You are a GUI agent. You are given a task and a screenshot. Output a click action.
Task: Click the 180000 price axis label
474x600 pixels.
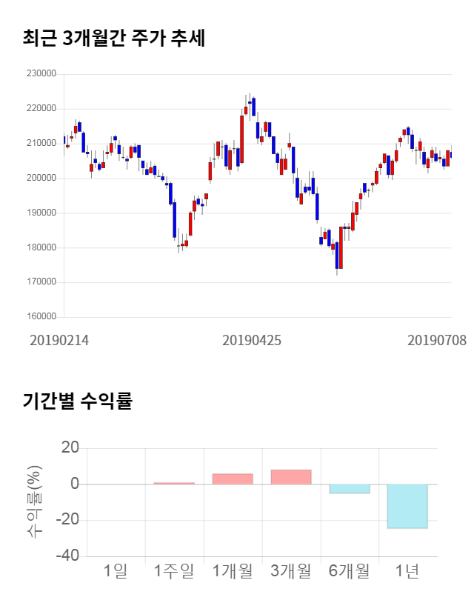point(41,247)
